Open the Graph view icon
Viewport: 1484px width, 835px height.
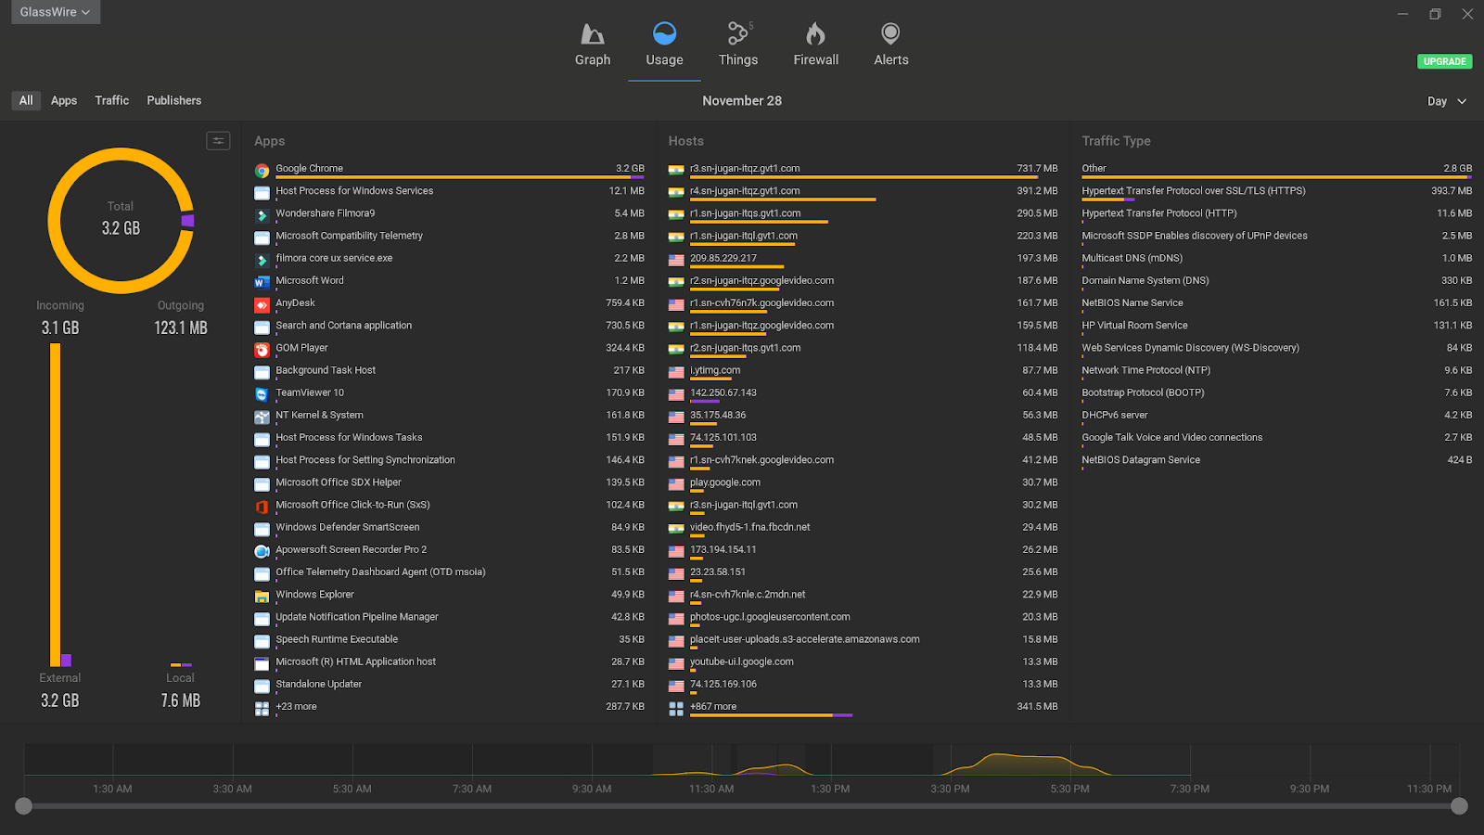tap(593, 34)
